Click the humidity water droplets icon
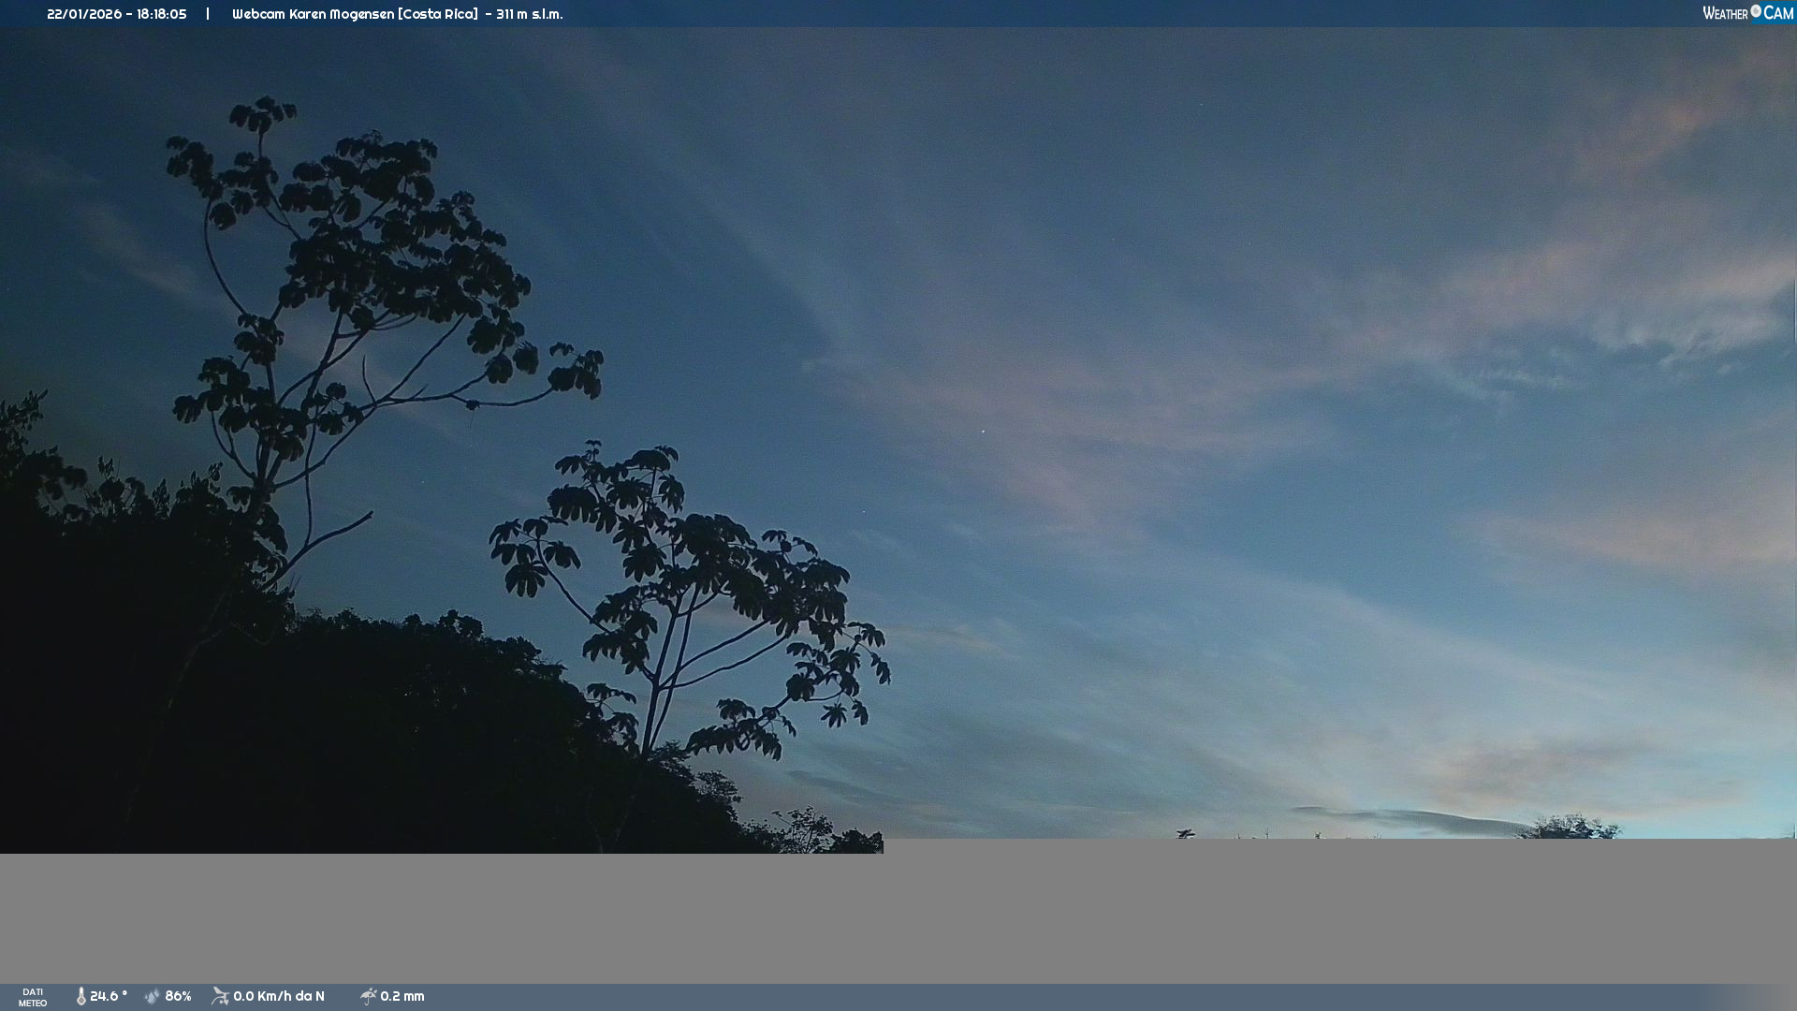Screen dimensions: 1797x1011 pyautogui.click(x=152, y=997)
